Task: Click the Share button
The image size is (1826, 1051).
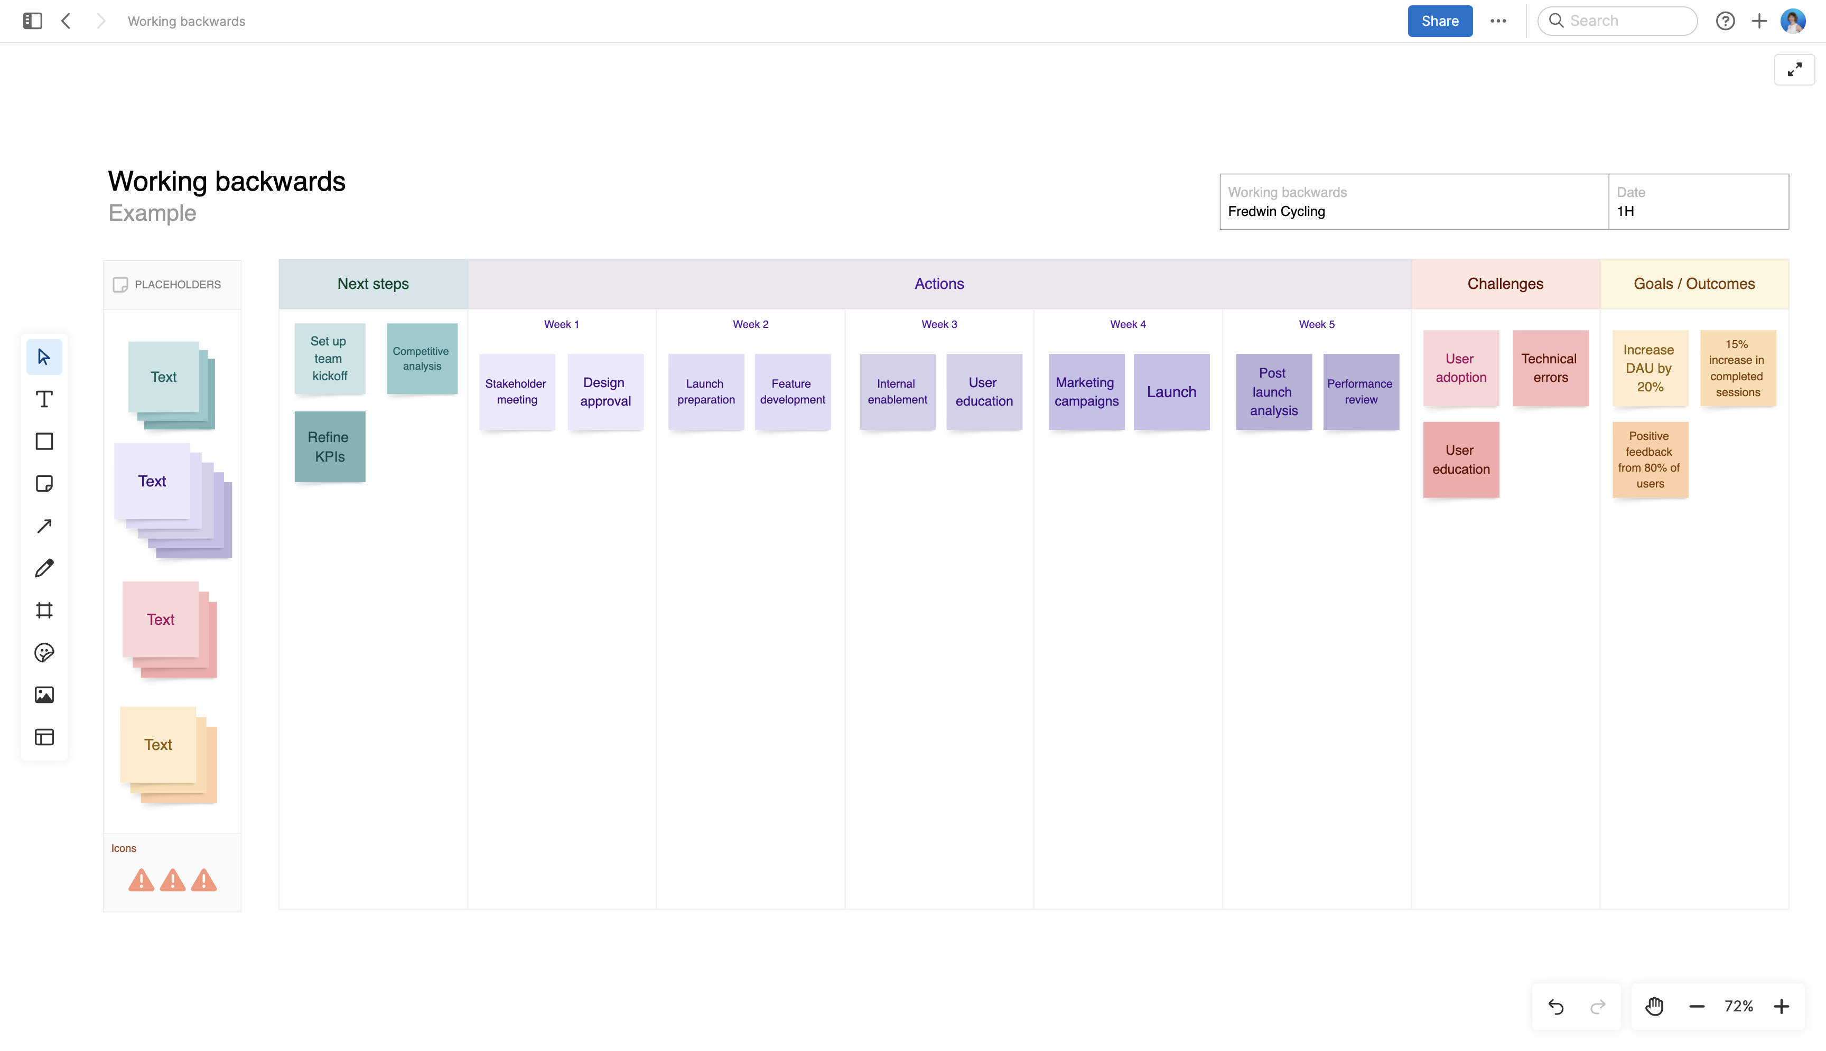Action: coord(1440,21)
